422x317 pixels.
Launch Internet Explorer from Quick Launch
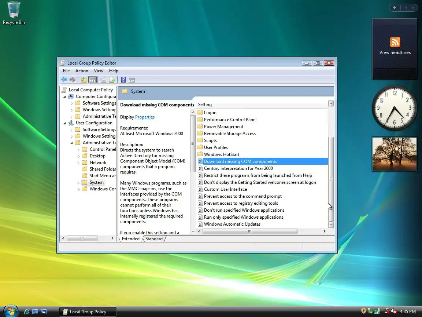pos(27,311)
